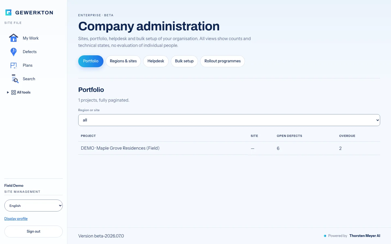The width and height of the screenshot is (391, 244).
Task: Open the English language selector
Action: point(33,206)
